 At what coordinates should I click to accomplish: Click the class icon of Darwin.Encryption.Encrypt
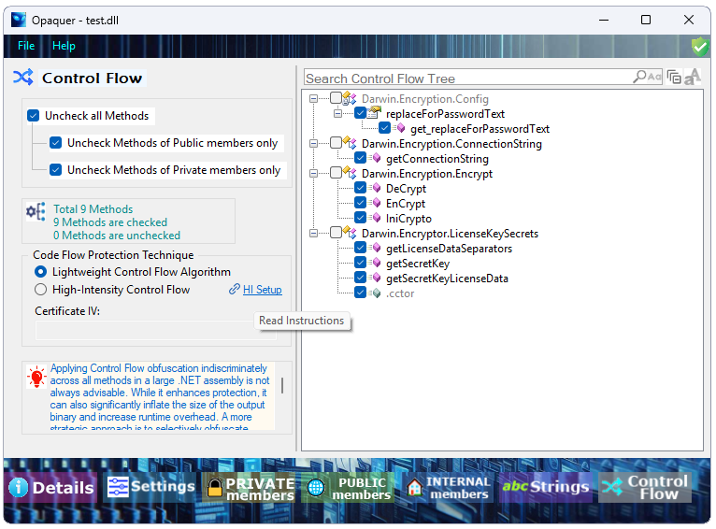point(350,174)
